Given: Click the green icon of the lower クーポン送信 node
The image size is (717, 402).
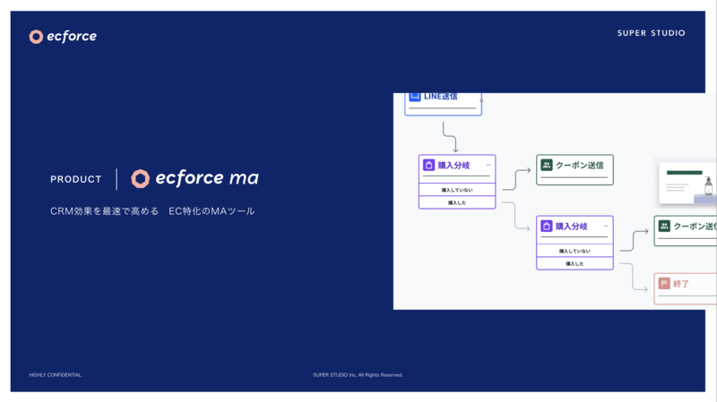Looking at the screenshot, I should pyautogui.click(x=664, y=227).
